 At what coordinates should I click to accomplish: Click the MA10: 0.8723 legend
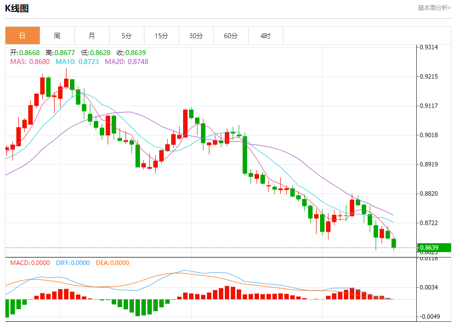pos(77,62)
